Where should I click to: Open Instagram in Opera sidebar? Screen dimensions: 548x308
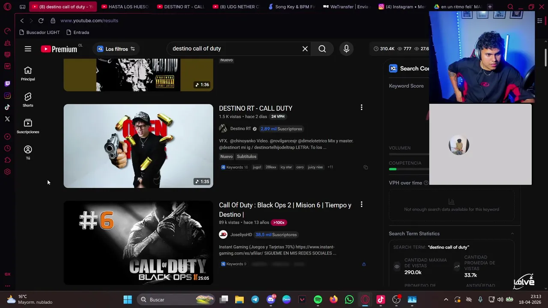click(7, 96)
